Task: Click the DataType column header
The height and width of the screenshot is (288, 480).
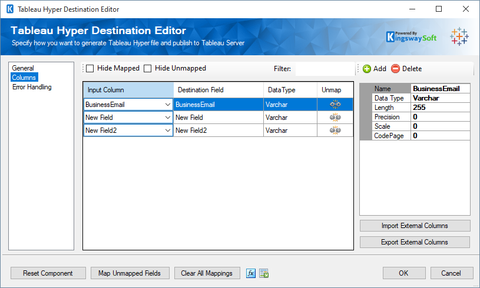Action: point(290,90)
